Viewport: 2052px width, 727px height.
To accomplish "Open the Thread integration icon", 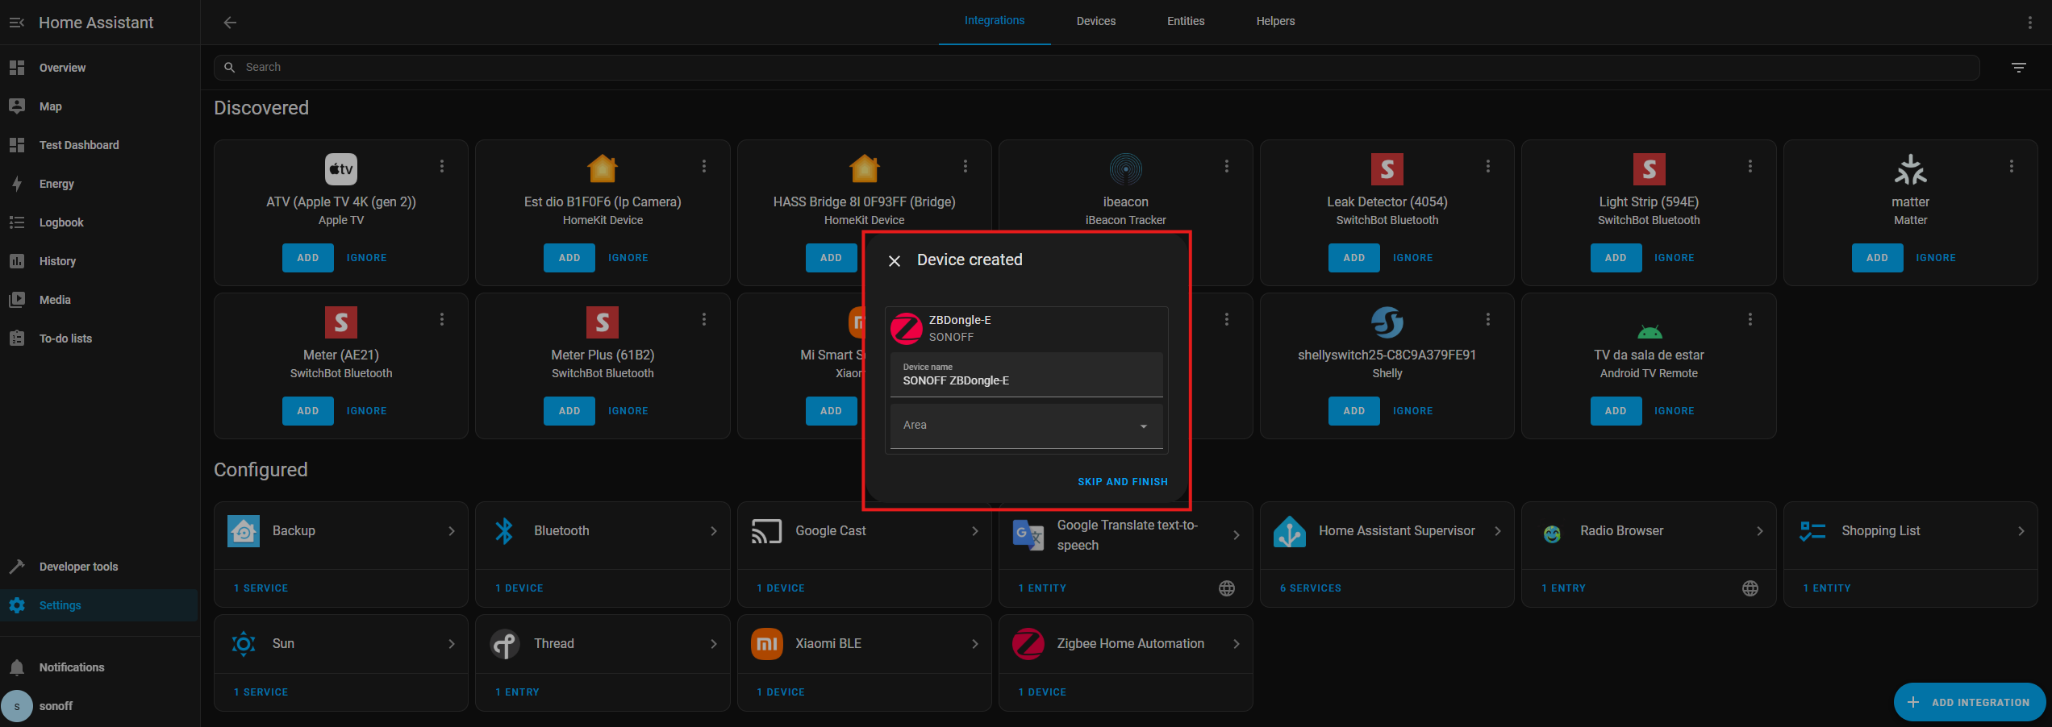I will click(504, 643).
